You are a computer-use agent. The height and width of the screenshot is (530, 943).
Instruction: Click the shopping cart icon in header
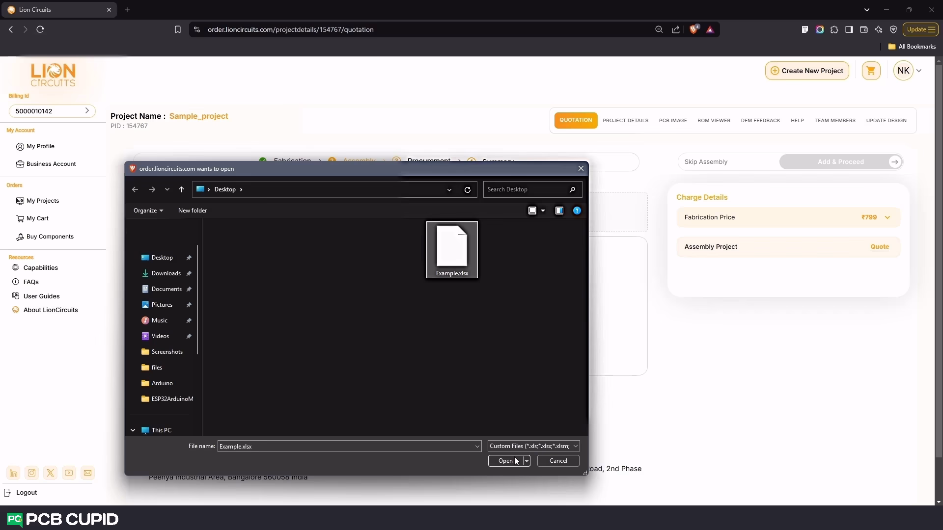click(x=871, y=71)
